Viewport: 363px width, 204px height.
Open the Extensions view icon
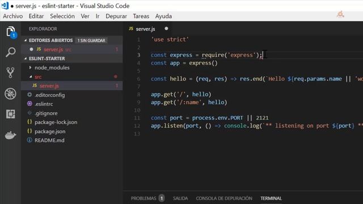pos(10,114)
